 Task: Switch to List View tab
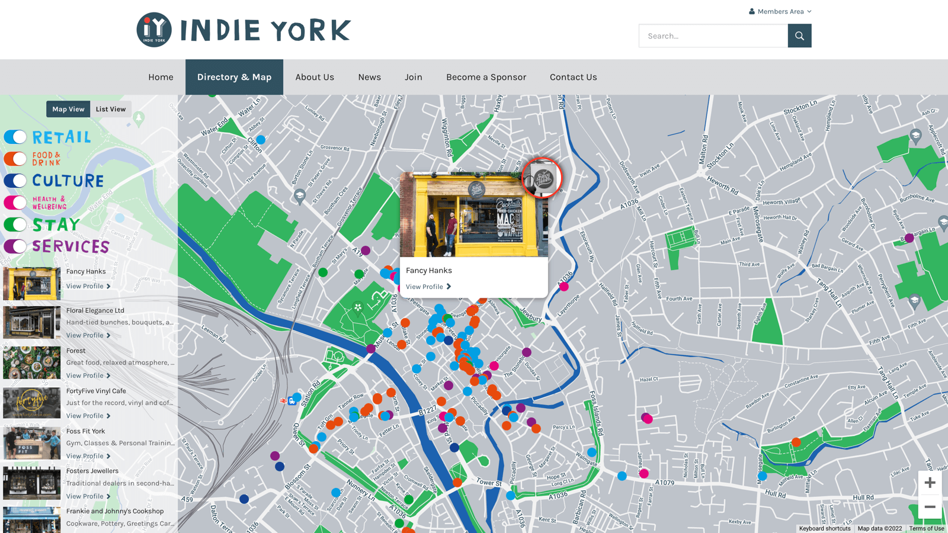pyautogui.click(x=111, y=109)
